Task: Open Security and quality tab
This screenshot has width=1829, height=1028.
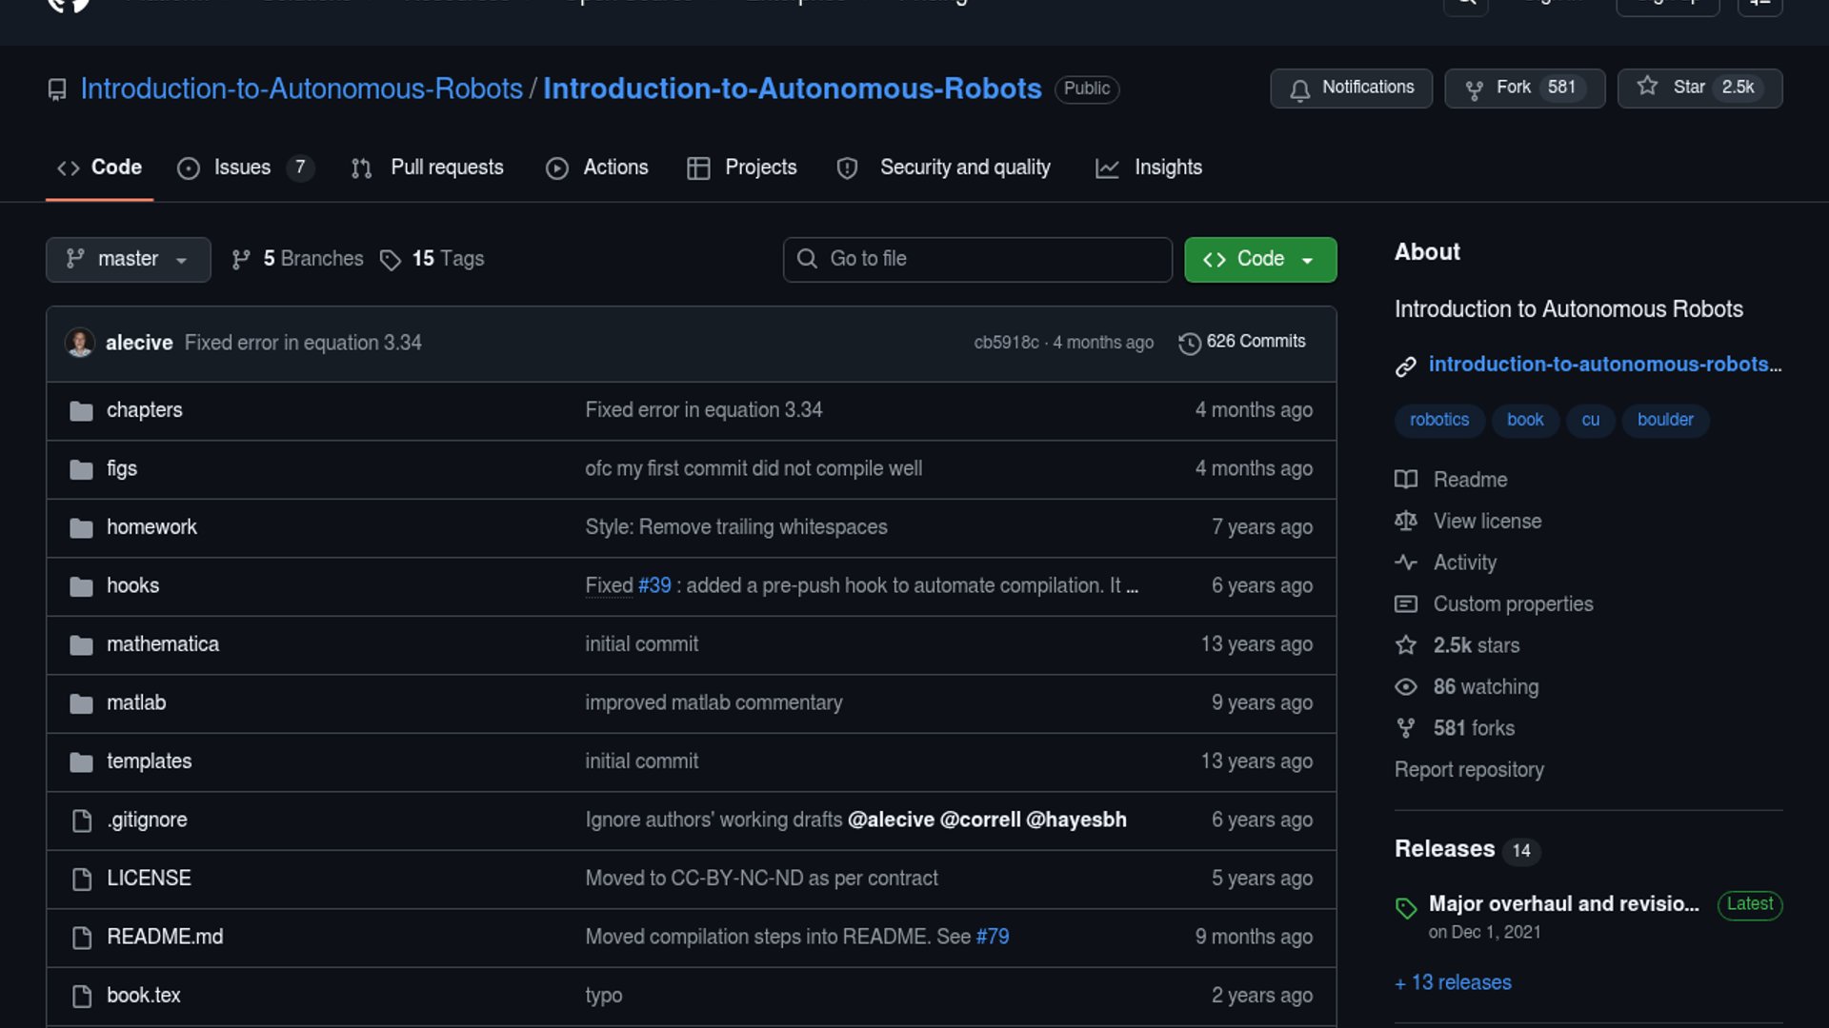Action: [943, 168]
